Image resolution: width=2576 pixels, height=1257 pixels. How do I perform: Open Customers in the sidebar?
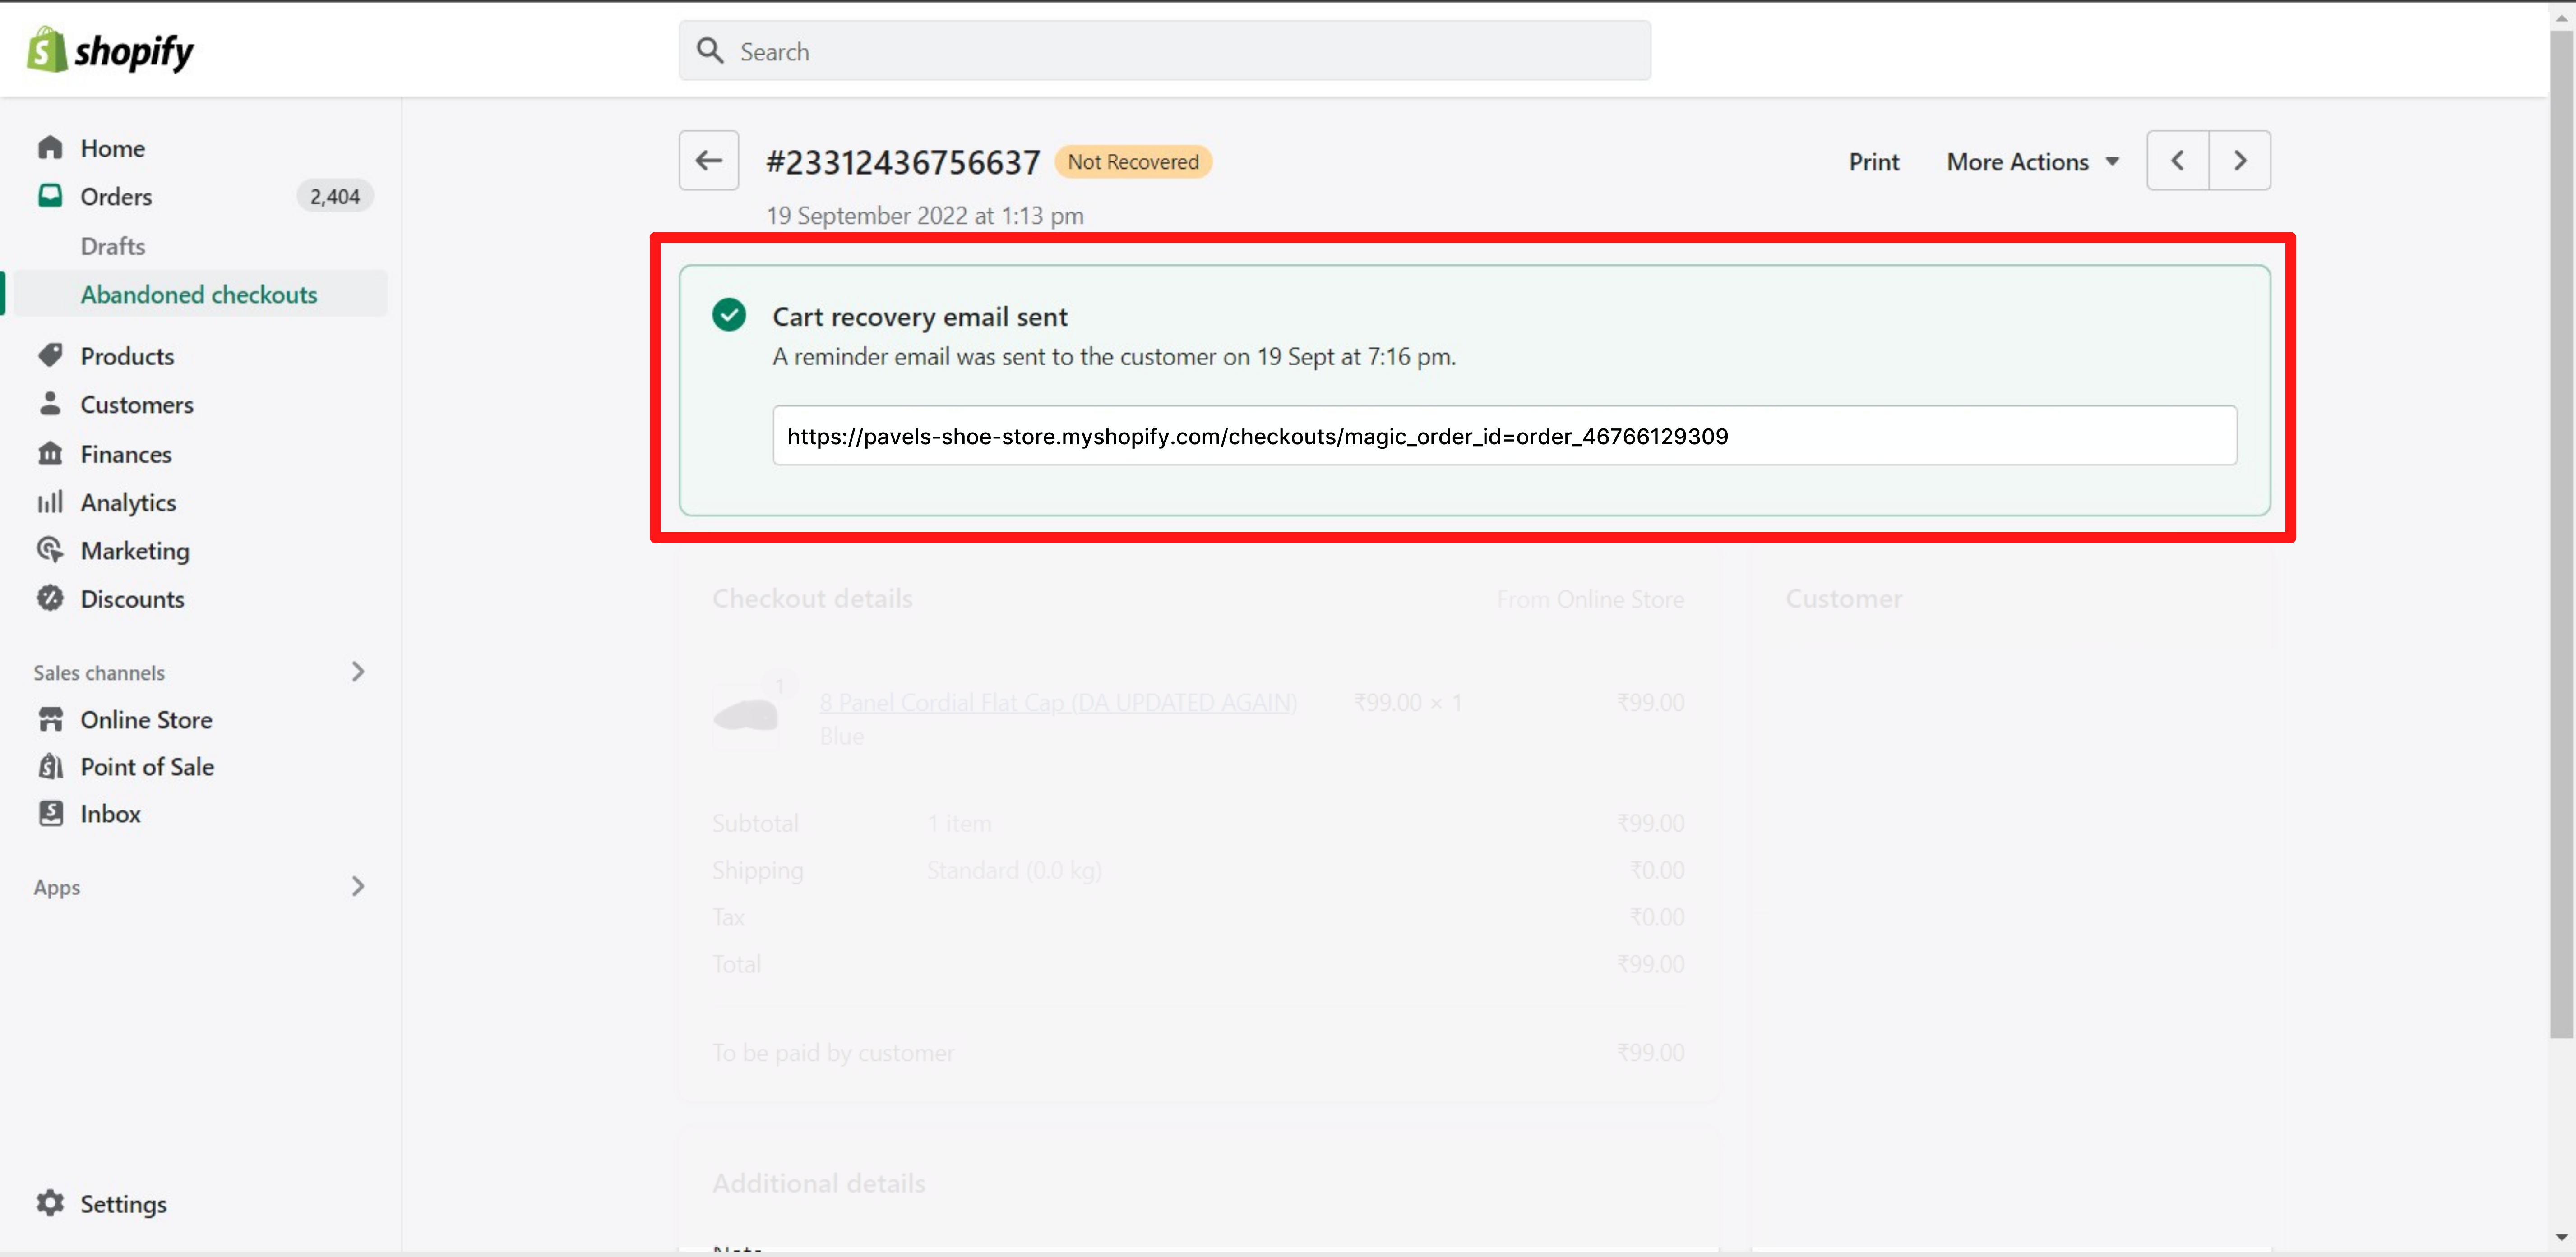click(137, 405)
